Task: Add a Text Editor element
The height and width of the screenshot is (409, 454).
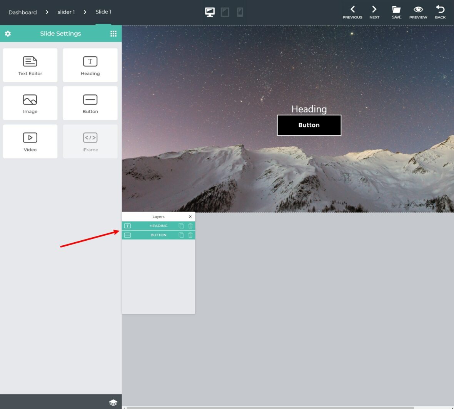Action: click(30, 65)
